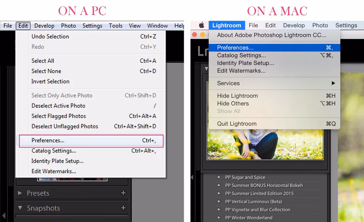This screenshot has height=222, width=364.
Task: Choose Hide Others
Action: point(274,104)
